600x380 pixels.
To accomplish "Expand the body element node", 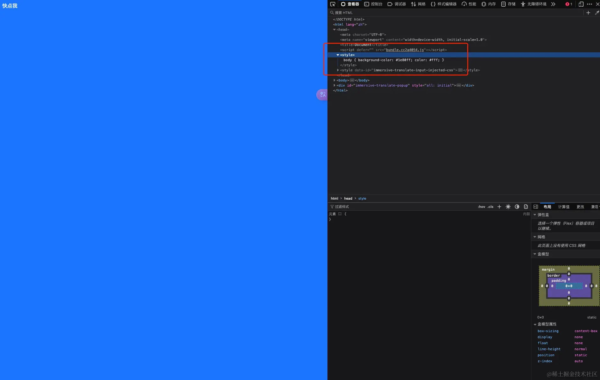I will (x=334, y=80).
